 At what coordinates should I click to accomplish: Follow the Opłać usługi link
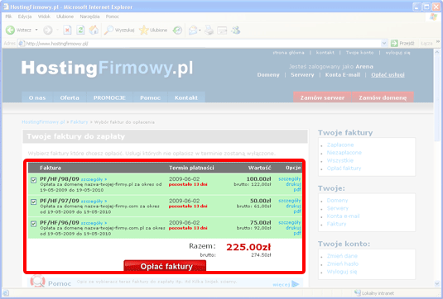tap(388, 74)
